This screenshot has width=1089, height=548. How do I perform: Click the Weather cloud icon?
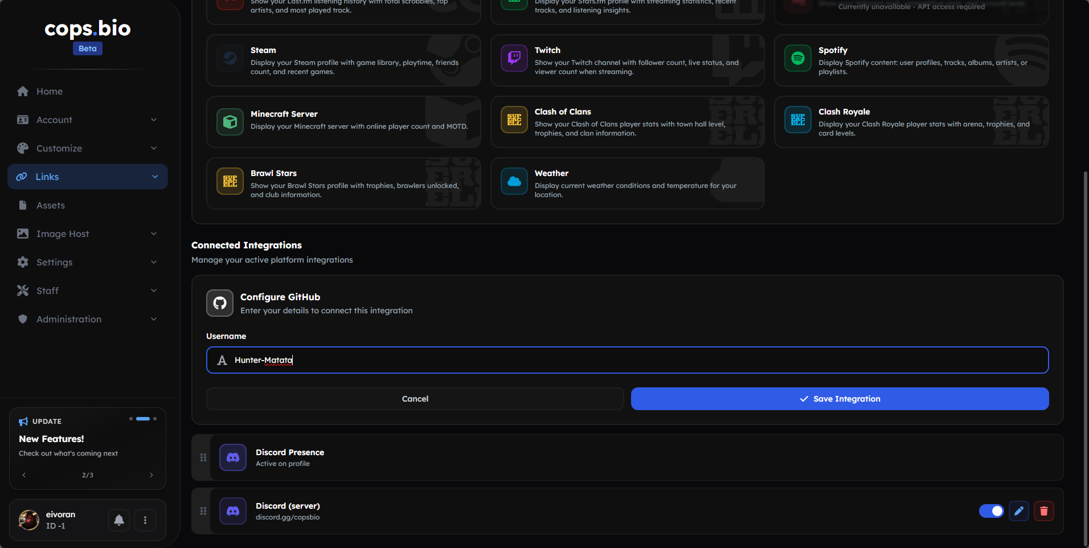click(514, 182)
